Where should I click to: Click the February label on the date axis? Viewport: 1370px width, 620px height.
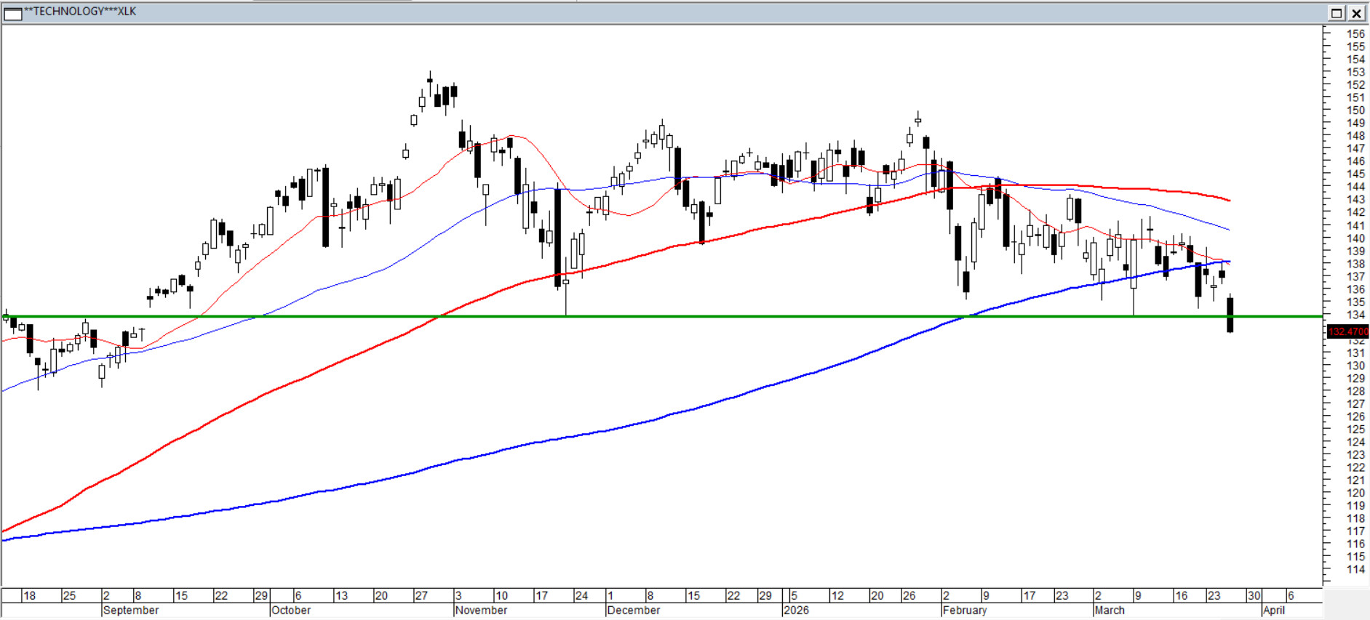click(965, 611)
